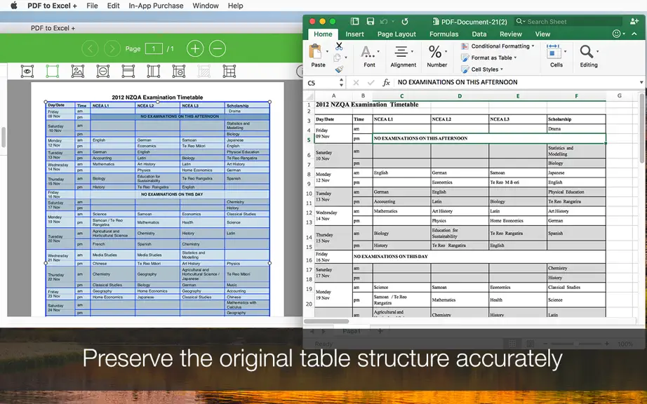Switch to the Review ribbon tab

point(511,34)
